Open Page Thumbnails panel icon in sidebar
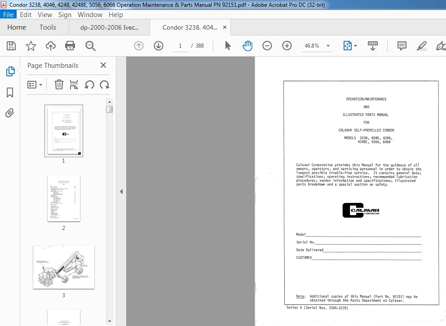This screenshot has height=326, width=446. (10, 71)
